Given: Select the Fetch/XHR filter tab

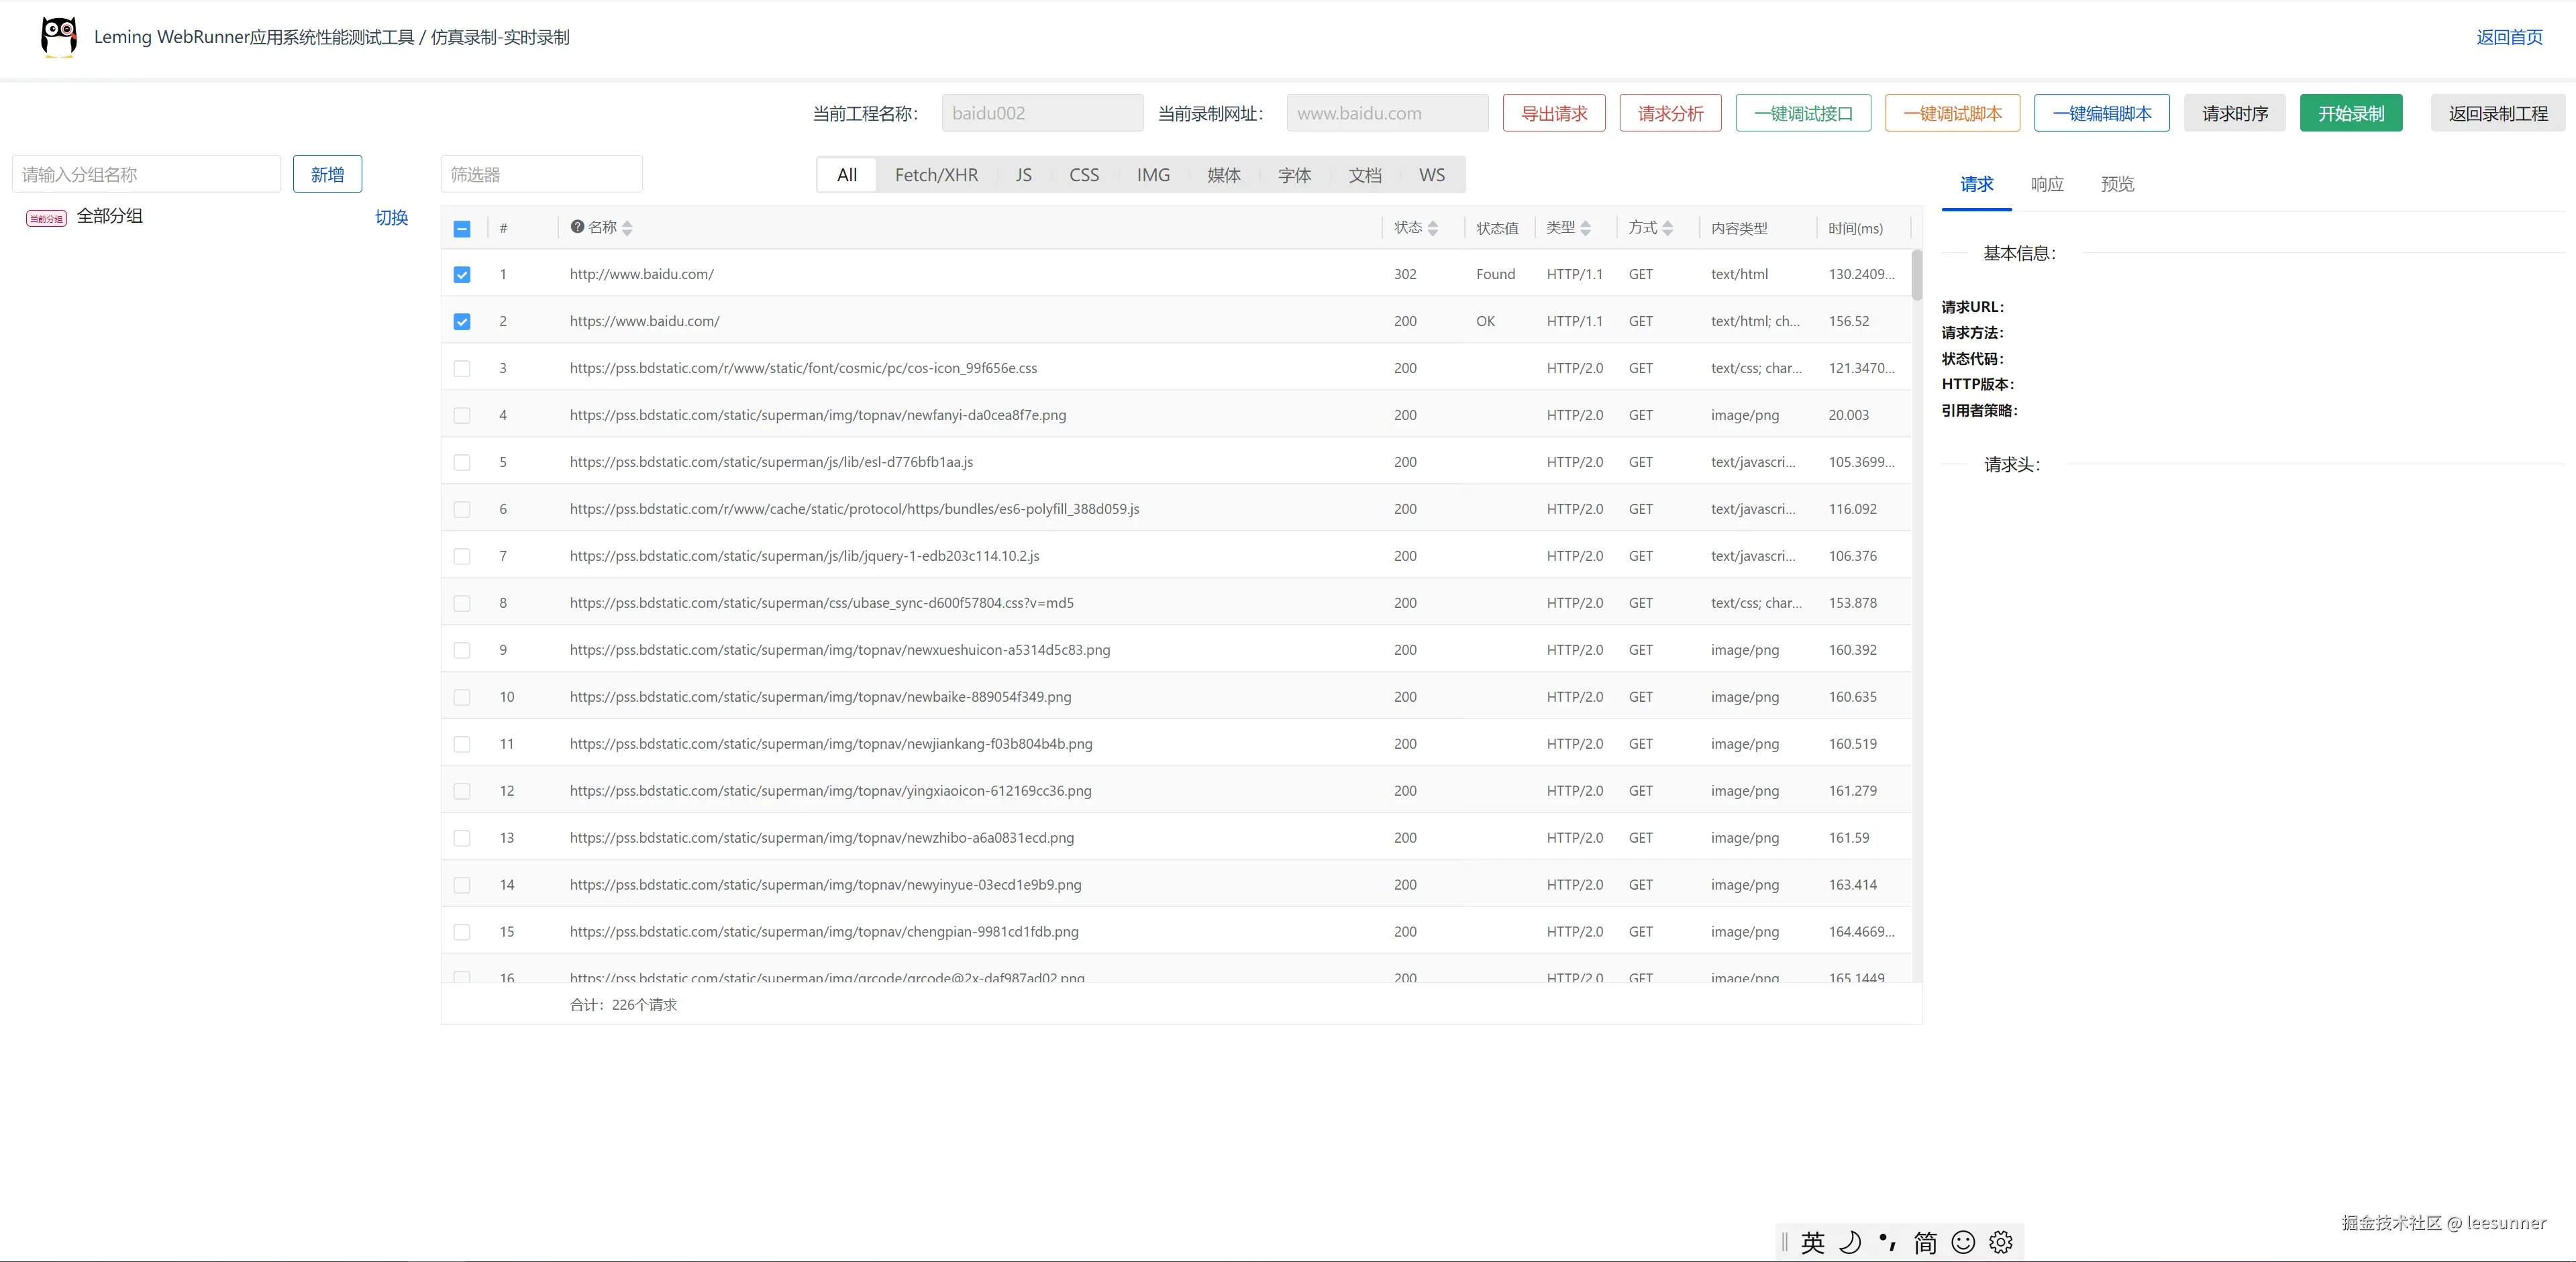Looking at the screenshot, I should click(936, 175).
